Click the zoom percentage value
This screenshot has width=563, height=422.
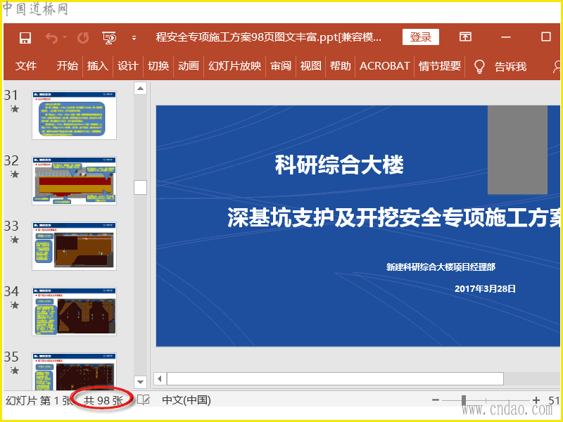coord(555,400)
